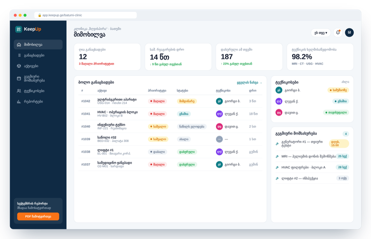The image size is (371, 239).
Task: Go to ტექნიკოსები in the sidebar
Action: [38, 91]
